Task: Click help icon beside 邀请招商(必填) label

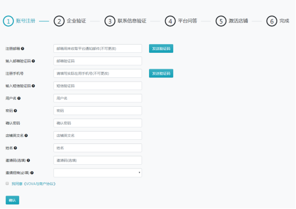Action: point(32,173)
